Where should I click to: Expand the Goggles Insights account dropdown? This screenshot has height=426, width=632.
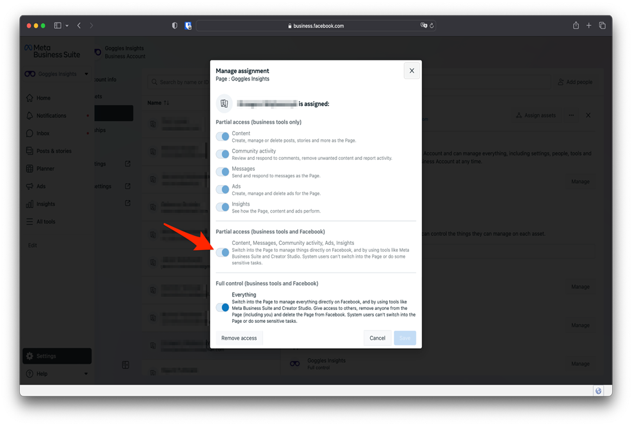pos(86,74)
